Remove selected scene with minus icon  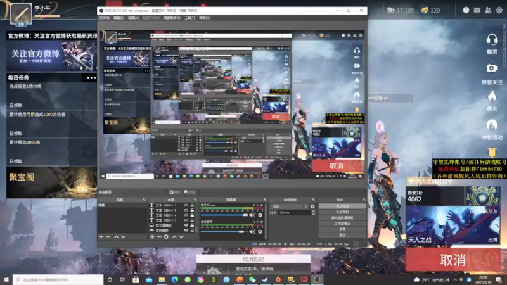coord(108,237)
